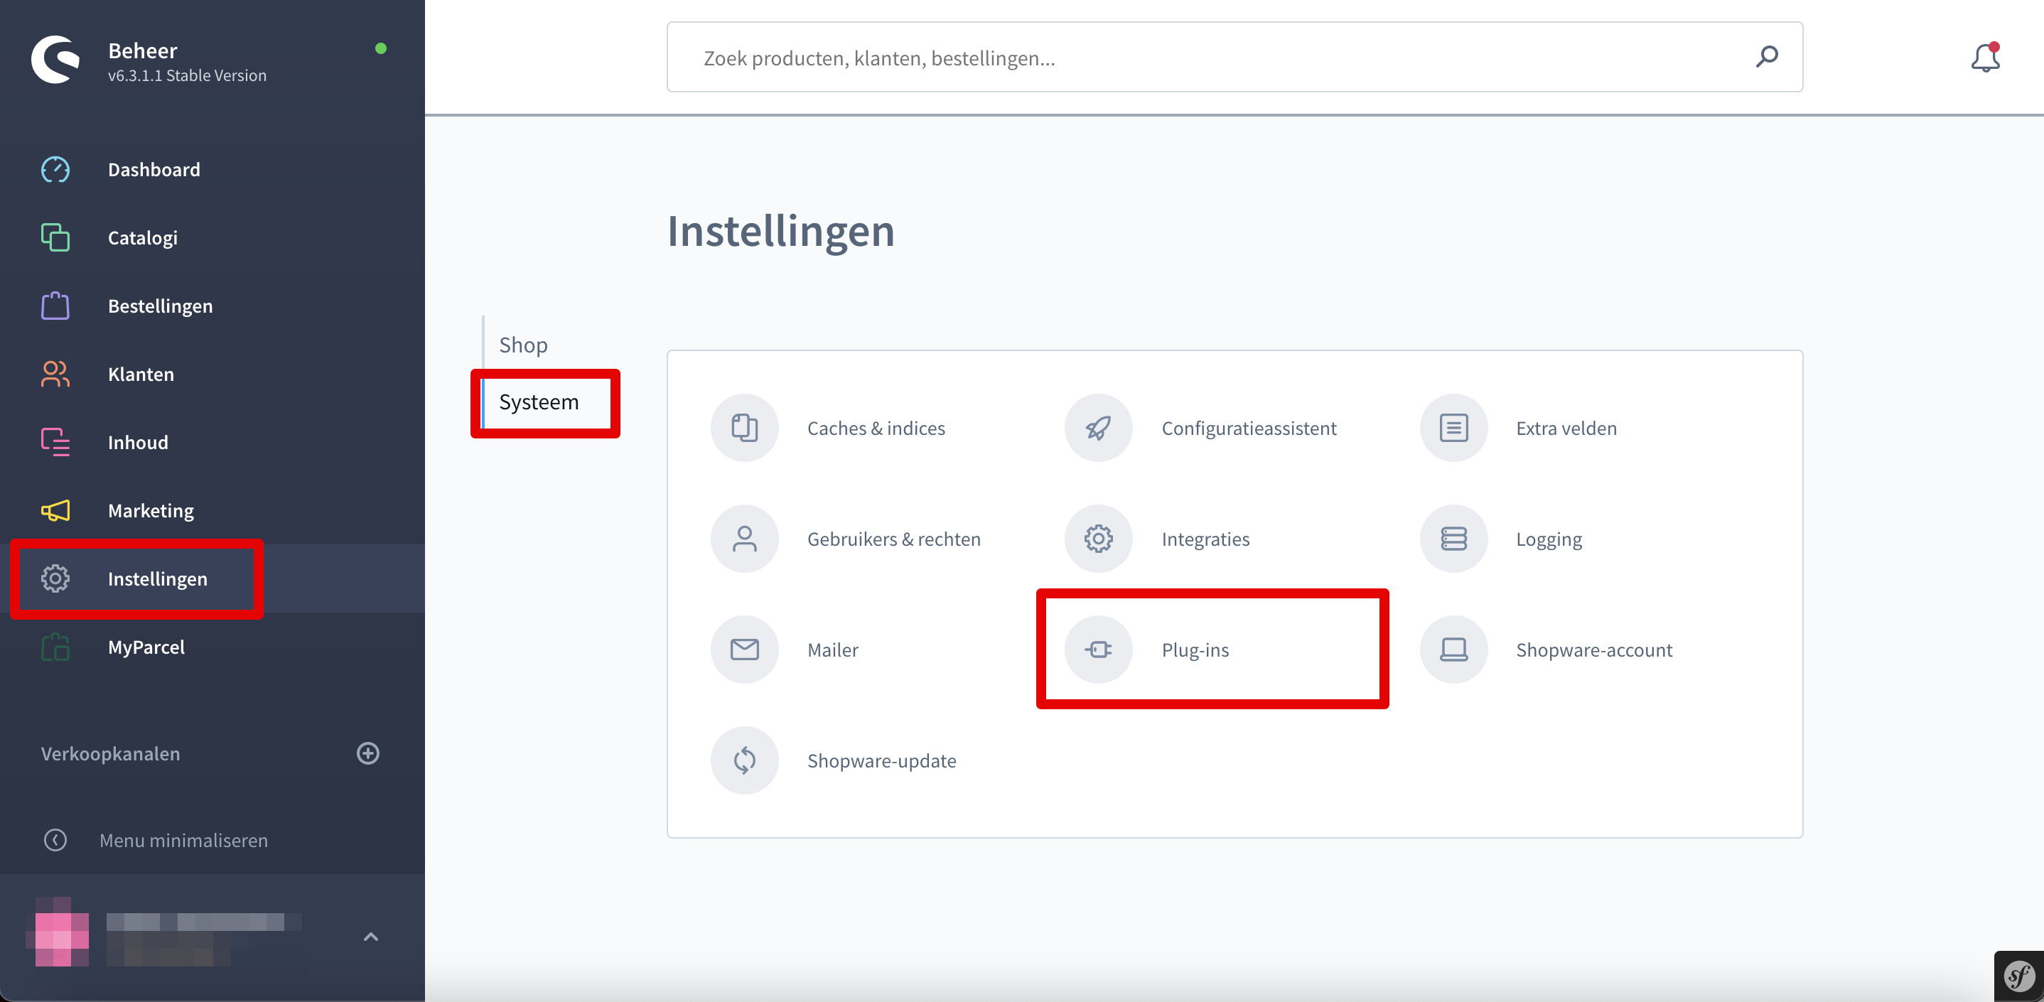Click the Klanten customers icon
Viewport: 2044px width, 1002px height.
(55, 374)
